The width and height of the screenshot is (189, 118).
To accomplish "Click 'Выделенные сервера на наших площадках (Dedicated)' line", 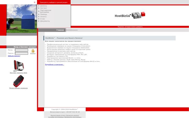I will (x=68, y=48).
